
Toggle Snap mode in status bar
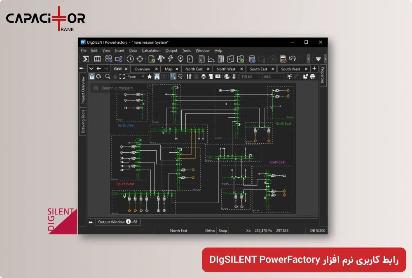click(223, 231)
